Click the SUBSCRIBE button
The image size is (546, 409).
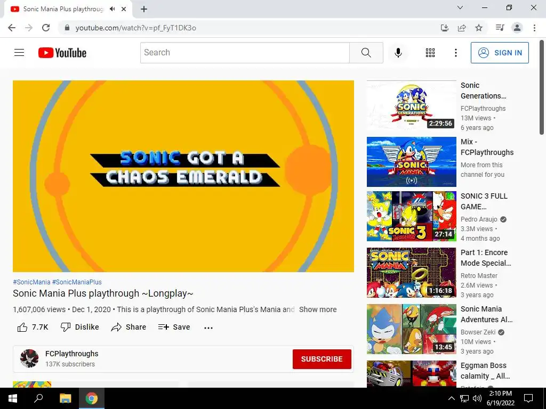click(322, 359)
